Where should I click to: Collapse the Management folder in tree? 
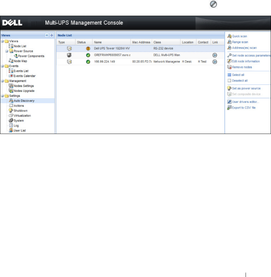[x=2, y=81]
